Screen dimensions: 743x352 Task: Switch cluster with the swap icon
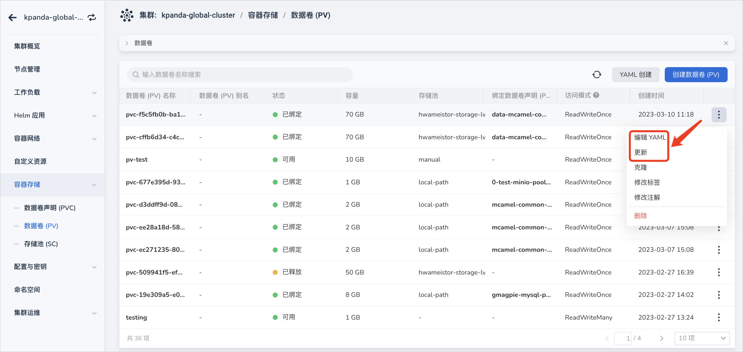(92, 17)
